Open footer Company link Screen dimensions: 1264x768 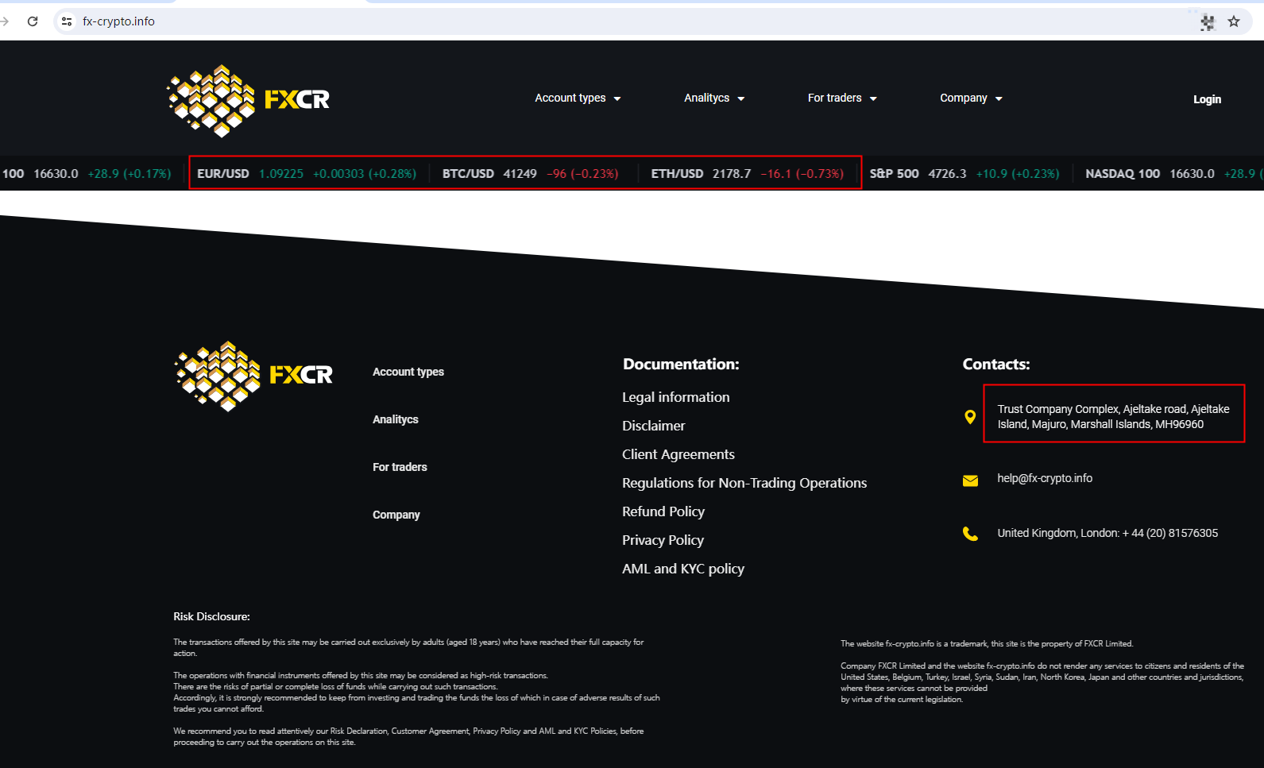click(x=396, y=515)
